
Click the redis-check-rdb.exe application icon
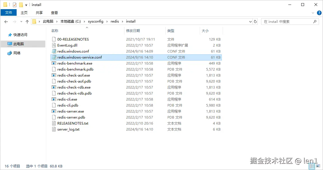pos(54,87)
